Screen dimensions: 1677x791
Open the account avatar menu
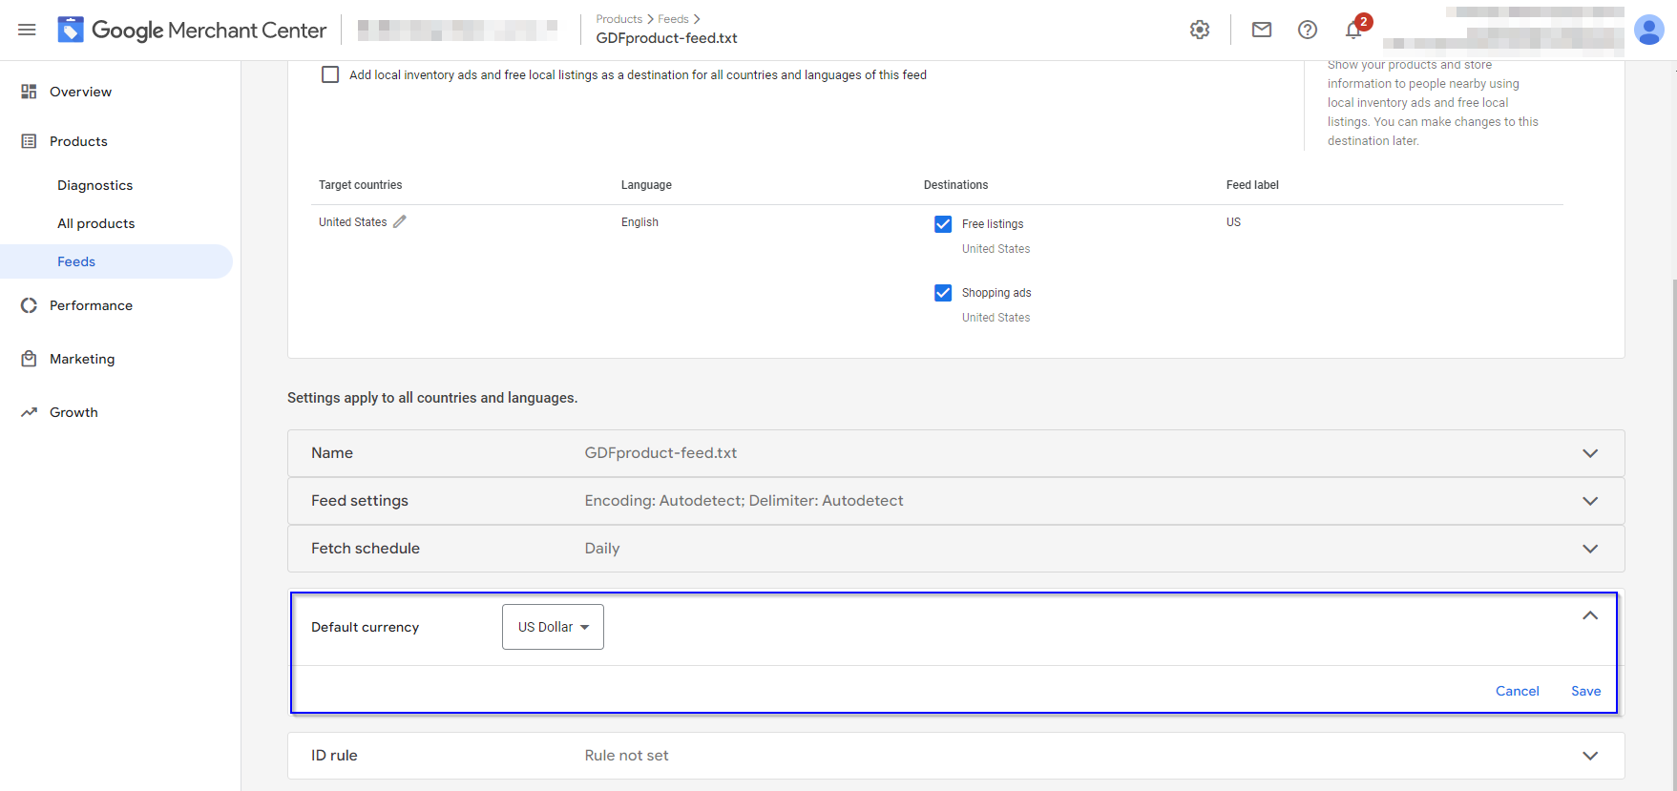click(x=1648, y=30)
